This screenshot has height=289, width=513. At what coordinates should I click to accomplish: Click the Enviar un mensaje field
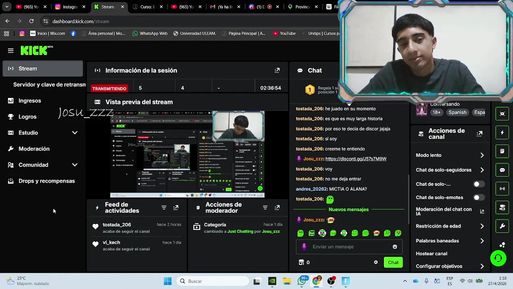click(x=349, y=247)
